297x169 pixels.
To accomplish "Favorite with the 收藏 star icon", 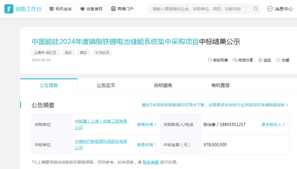I will [278, 60].
